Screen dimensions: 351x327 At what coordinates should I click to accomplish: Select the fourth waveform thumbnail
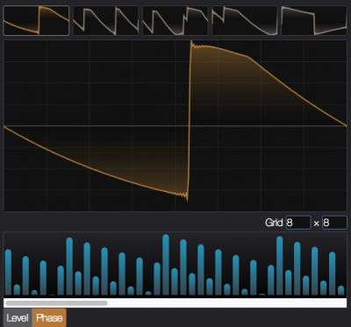(x=245, y=20)
